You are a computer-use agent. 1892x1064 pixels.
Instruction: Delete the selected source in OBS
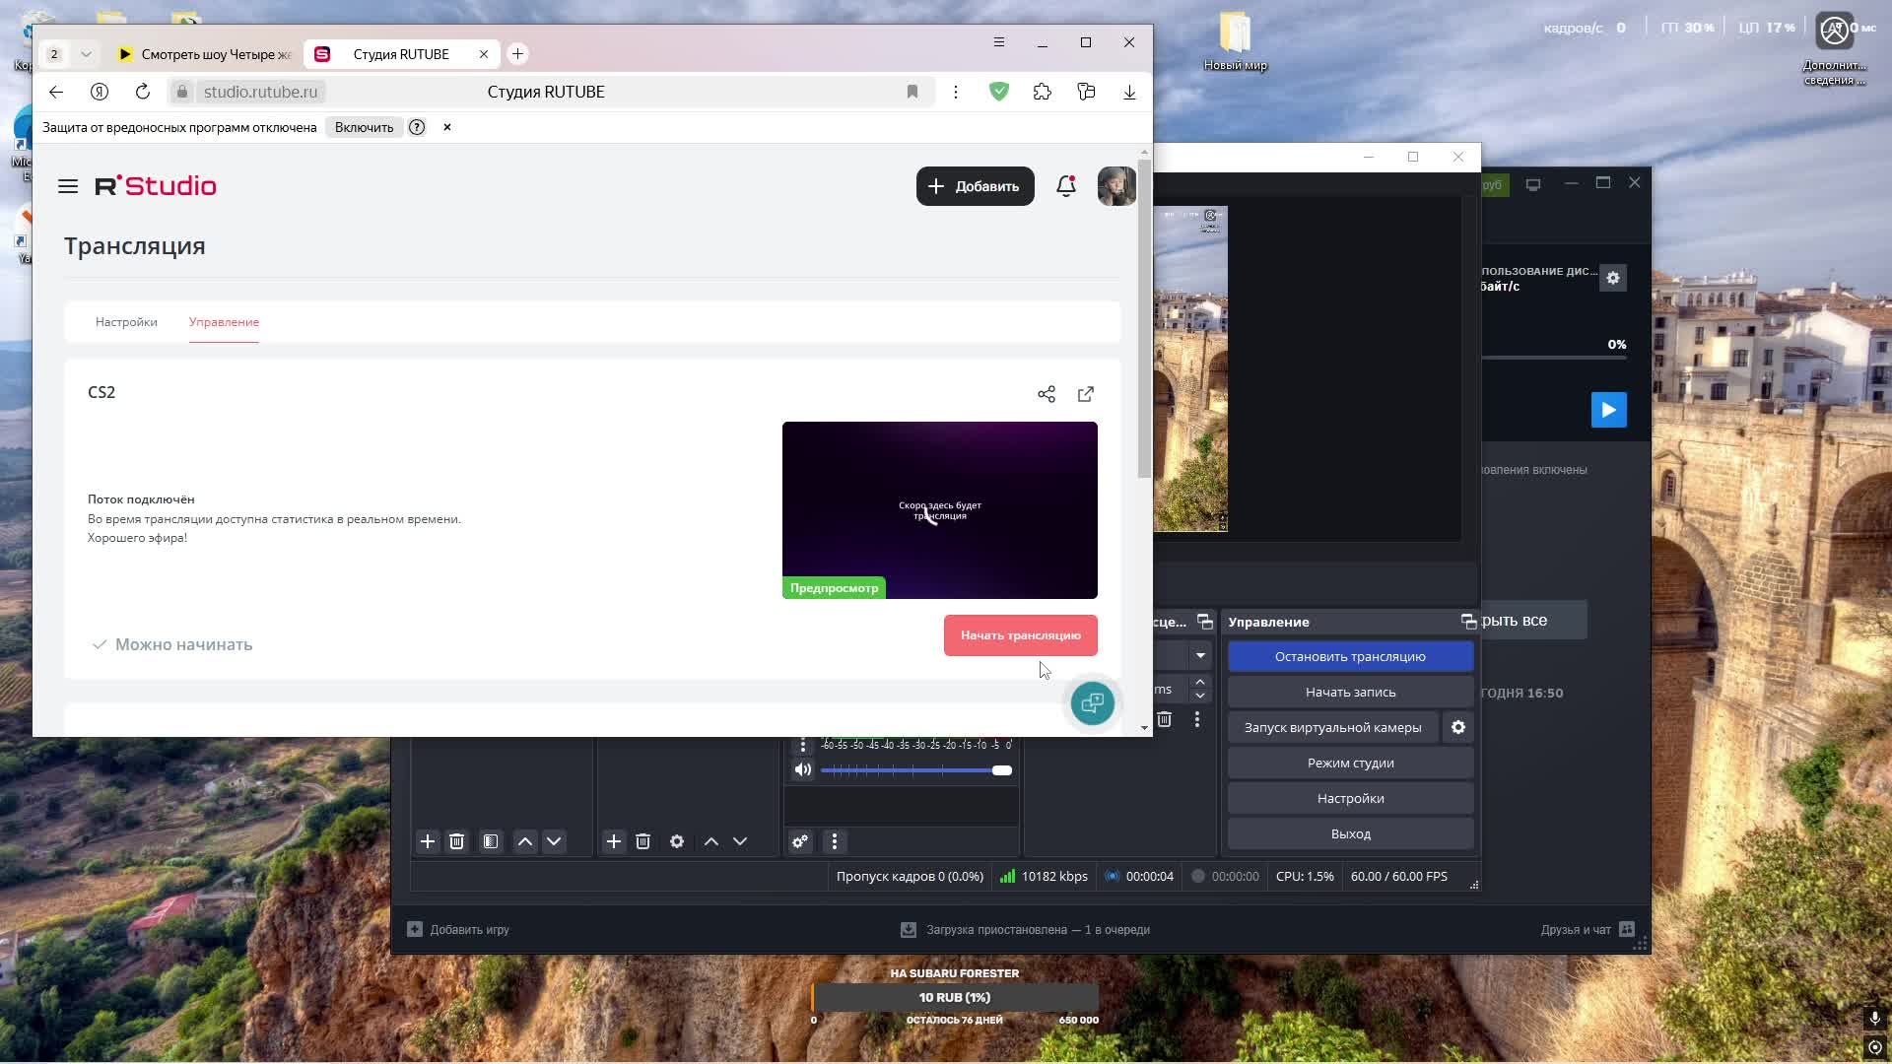click(643, 841)
